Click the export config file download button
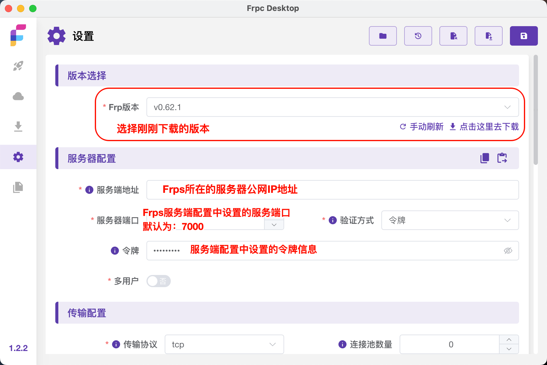The image size is (547, 365). coord(488,36)
